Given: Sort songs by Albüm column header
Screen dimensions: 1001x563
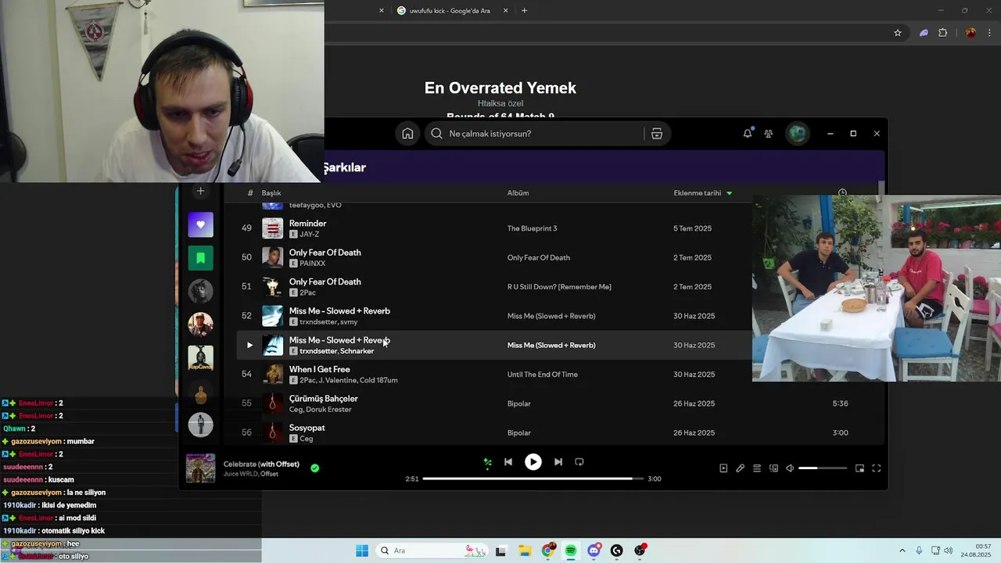Looking at the screenshot, I should click(x=518, y=193).
